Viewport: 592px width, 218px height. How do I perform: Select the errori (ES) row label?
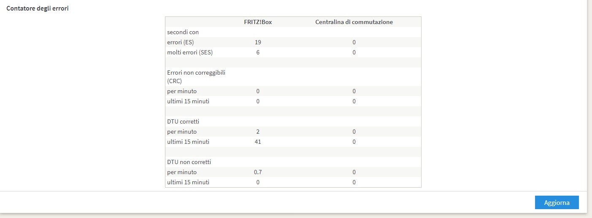click(x=180, y=42)
